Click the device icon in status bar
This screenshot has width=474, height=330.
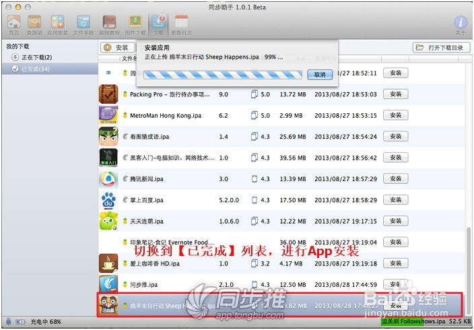(9, 322)
